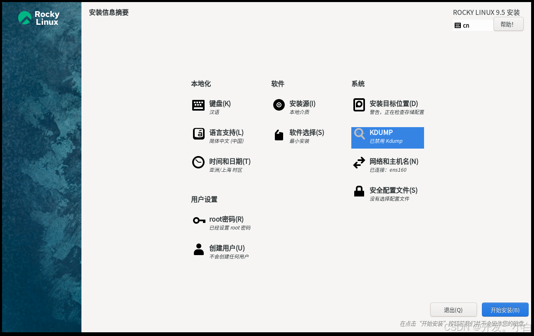Open the keyboard layout icon
The width and height of the screenshot is (534, 336).
point(198,105)
